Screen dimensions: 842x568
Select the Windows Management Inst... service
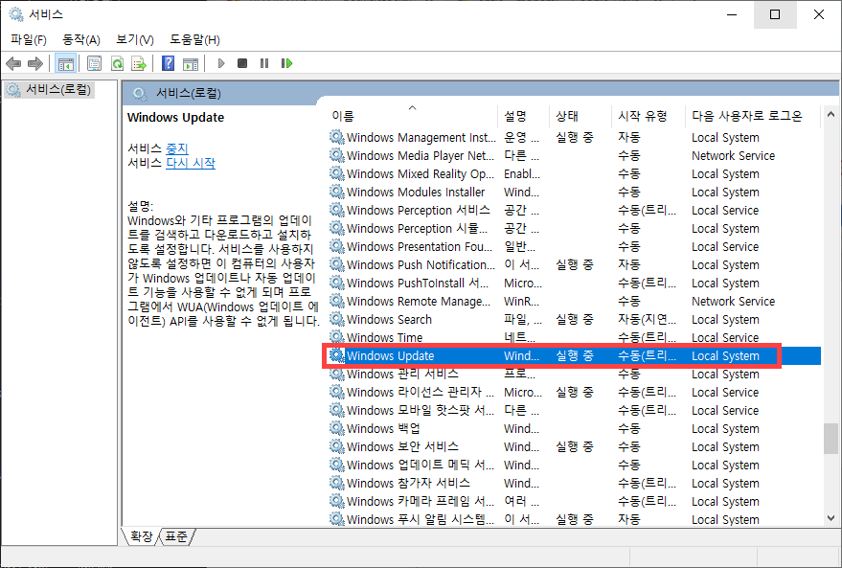coord(574,137)
